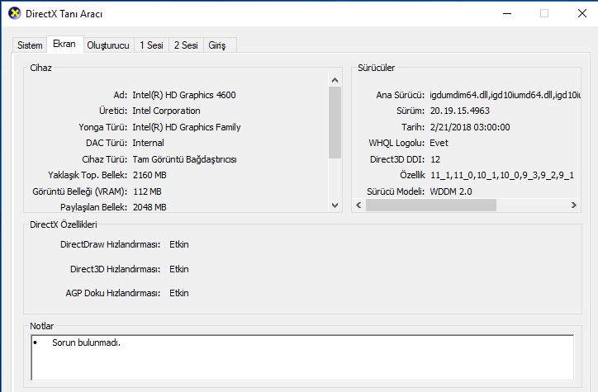The image size is (598, 392).
Task: Click the value 'Intel Corporation'
Action: (x=166, y=111)
